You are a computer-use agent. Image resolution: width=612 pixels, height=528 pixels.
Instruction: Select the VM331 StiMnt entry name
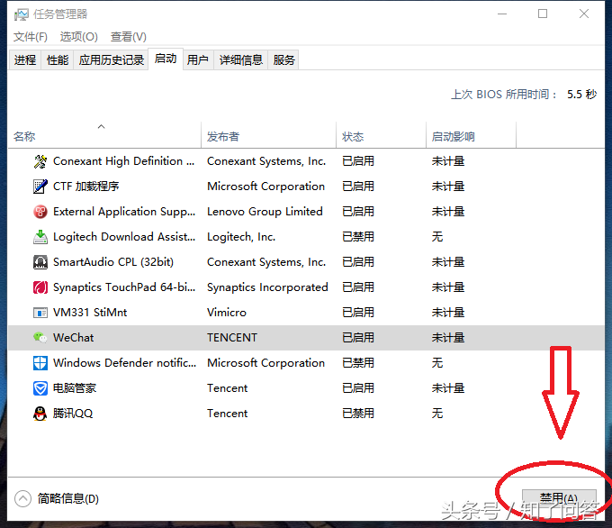[x=90, y=313]
